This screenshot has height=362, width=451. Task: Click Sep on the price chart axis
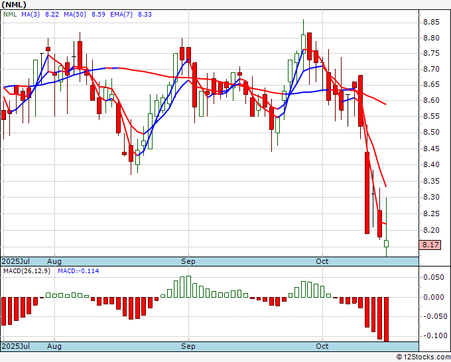(x=188, y=262)
